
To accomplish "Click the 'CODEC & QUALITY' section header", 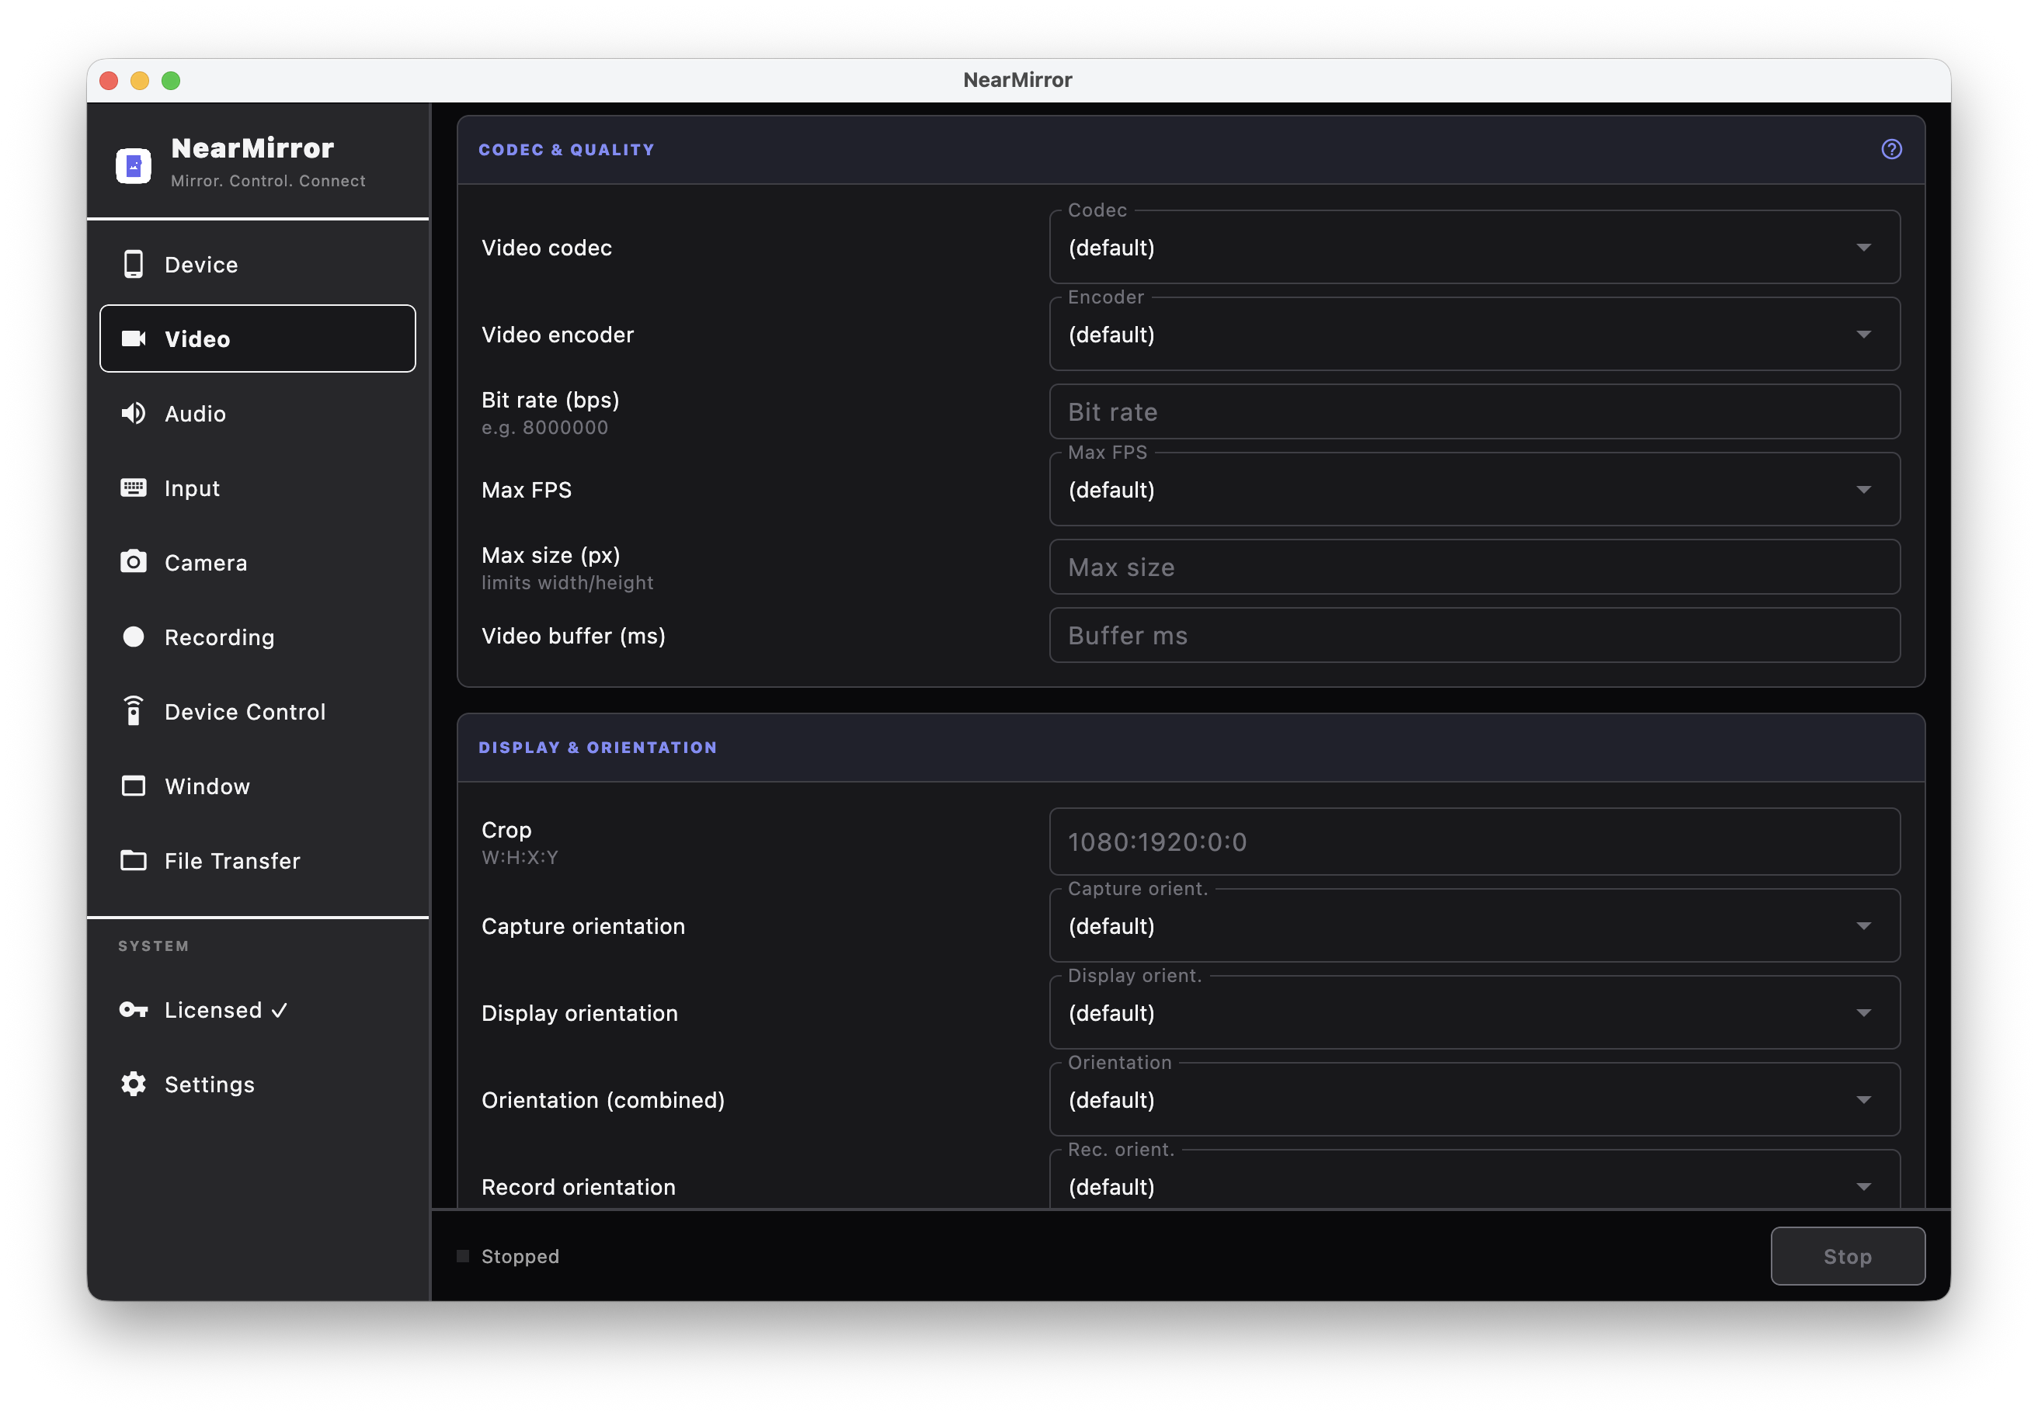I will [566, 149].
